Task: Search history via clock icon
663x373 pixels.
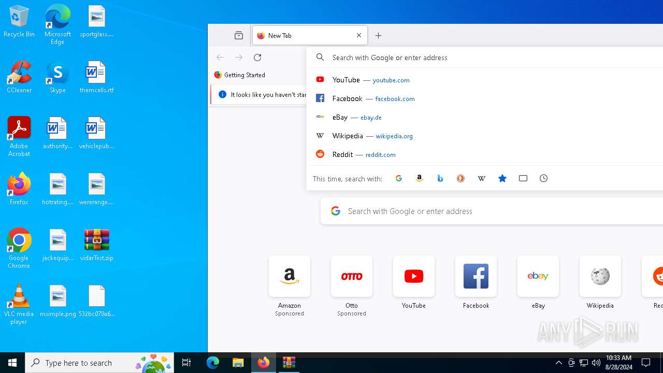Action: click(x=544, y=178)
